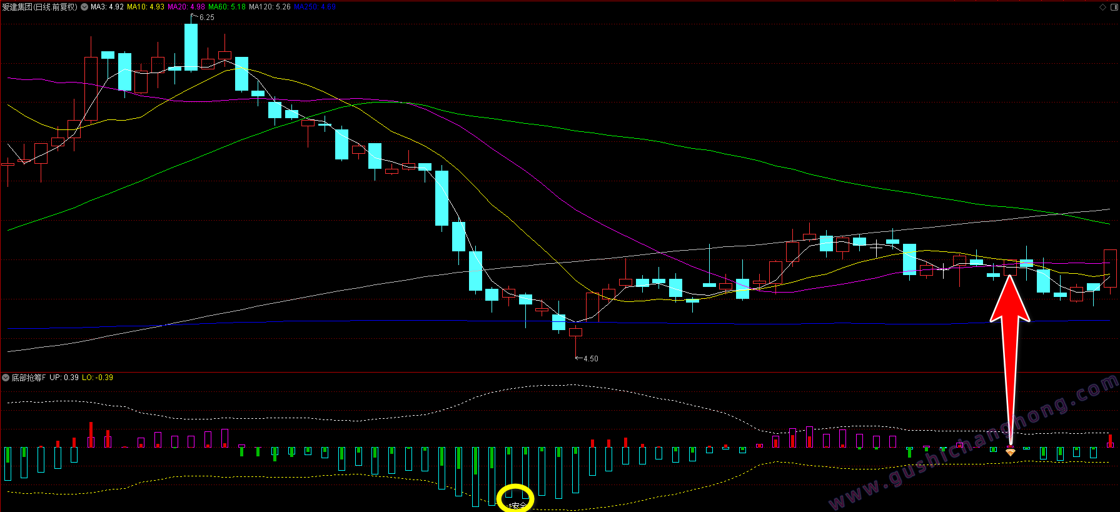
Task: Click the 4.50 low price label
Action: tap(590, 359)
